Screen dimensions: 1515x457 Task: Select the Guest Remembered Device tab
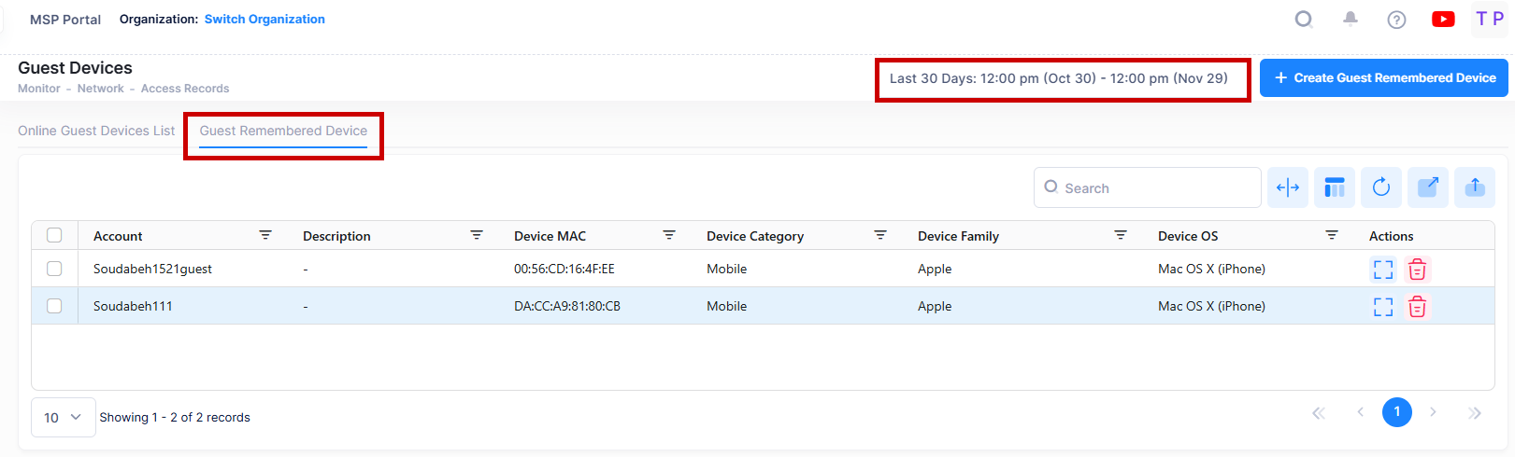coord(283,131)
